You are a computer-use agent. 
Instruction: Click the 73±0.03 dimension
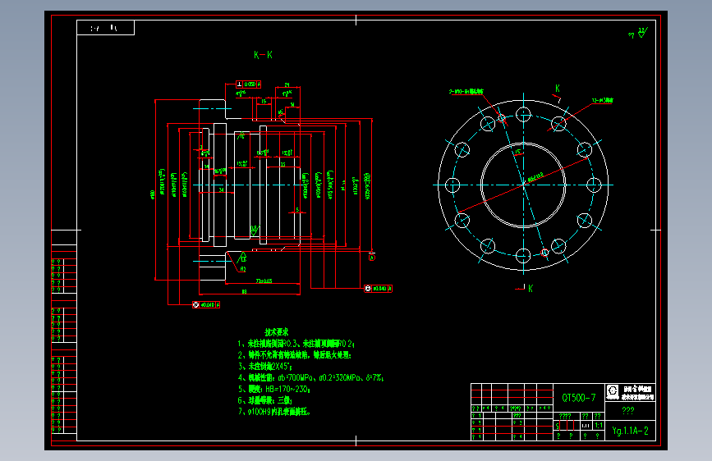point(264,281)
